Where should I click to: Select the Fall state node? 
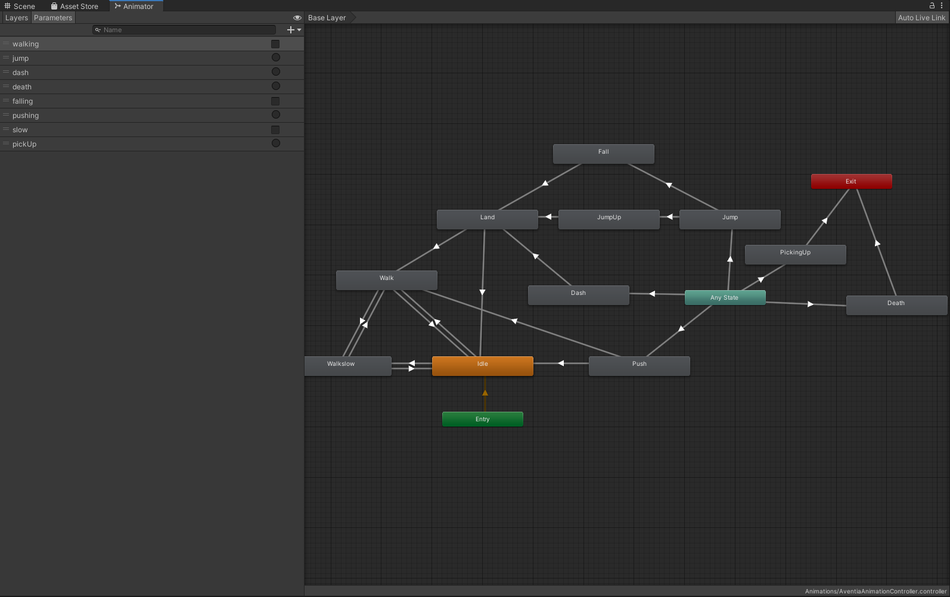[x=604, y=154]
